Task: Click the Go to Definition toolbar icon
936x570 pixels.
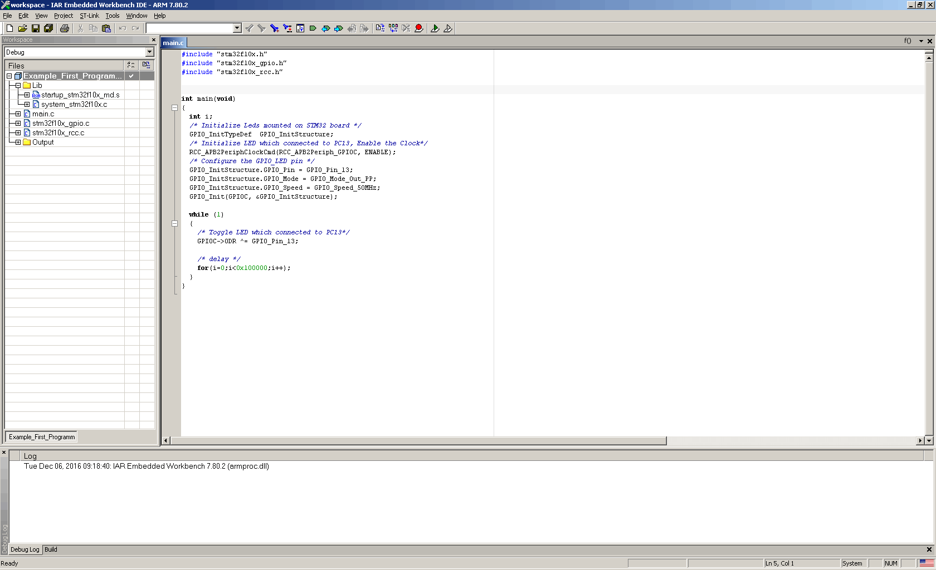Action: [300, 28]
